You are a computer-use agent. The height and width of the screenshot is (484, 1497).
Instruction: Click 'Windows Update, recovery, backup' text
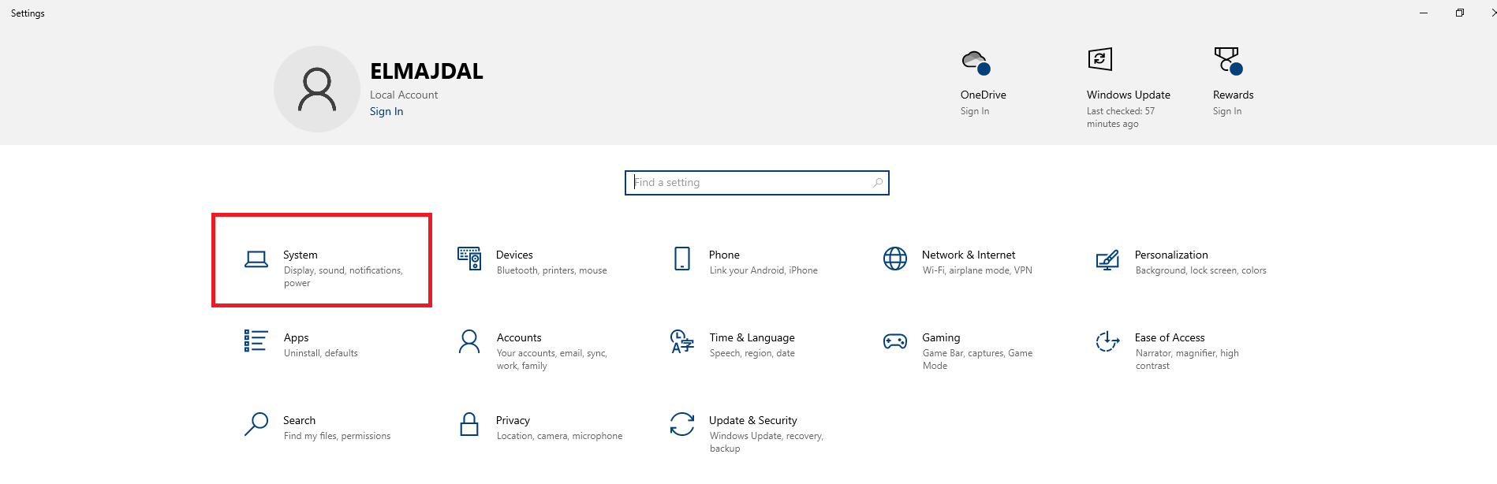(767, 442)
